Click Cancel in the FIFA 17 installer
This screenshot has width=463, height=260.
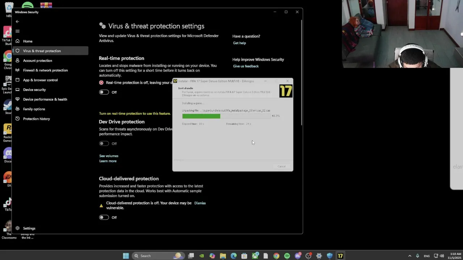click(281, 166)
